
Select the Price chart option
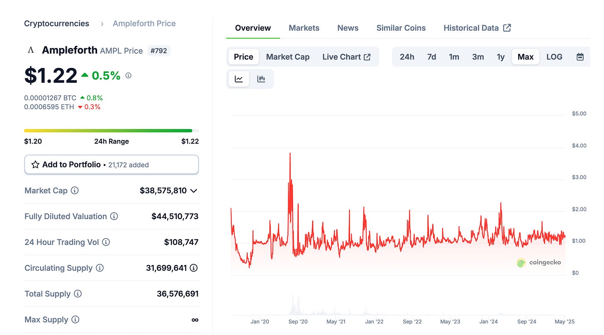point(244,57)
